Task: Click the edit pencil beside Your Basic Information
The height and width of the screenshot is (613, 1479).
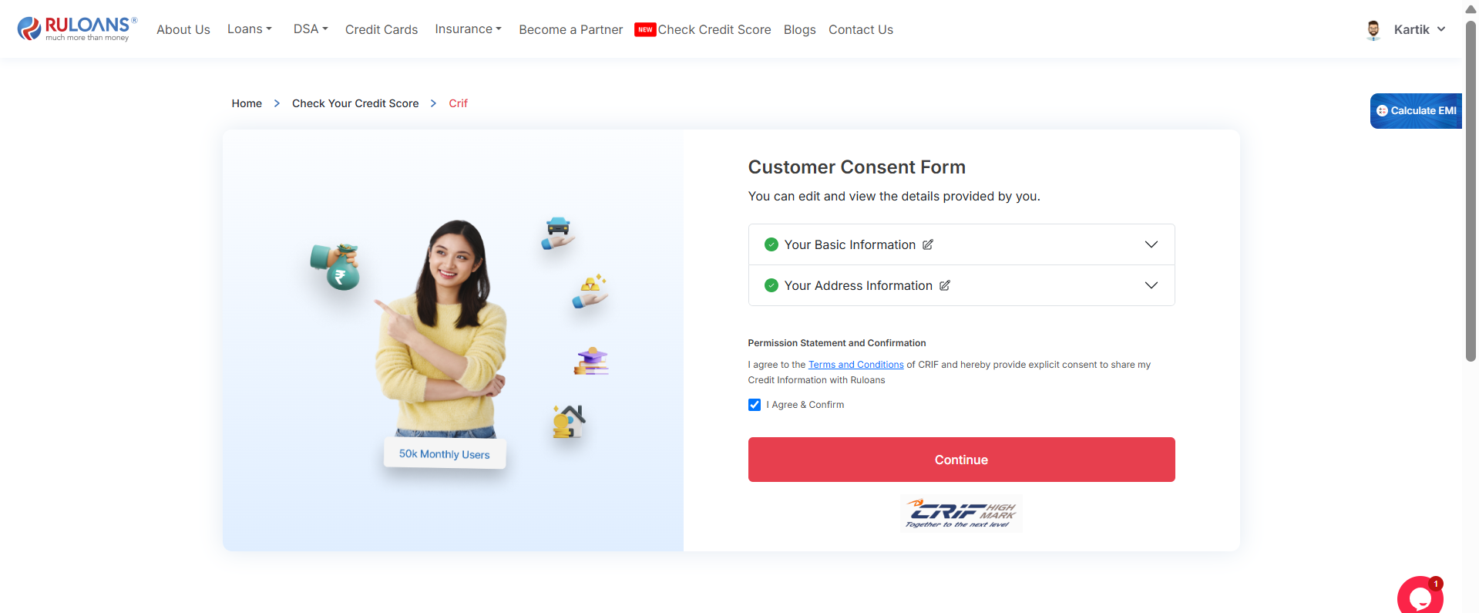Action: tap(928, 244)
